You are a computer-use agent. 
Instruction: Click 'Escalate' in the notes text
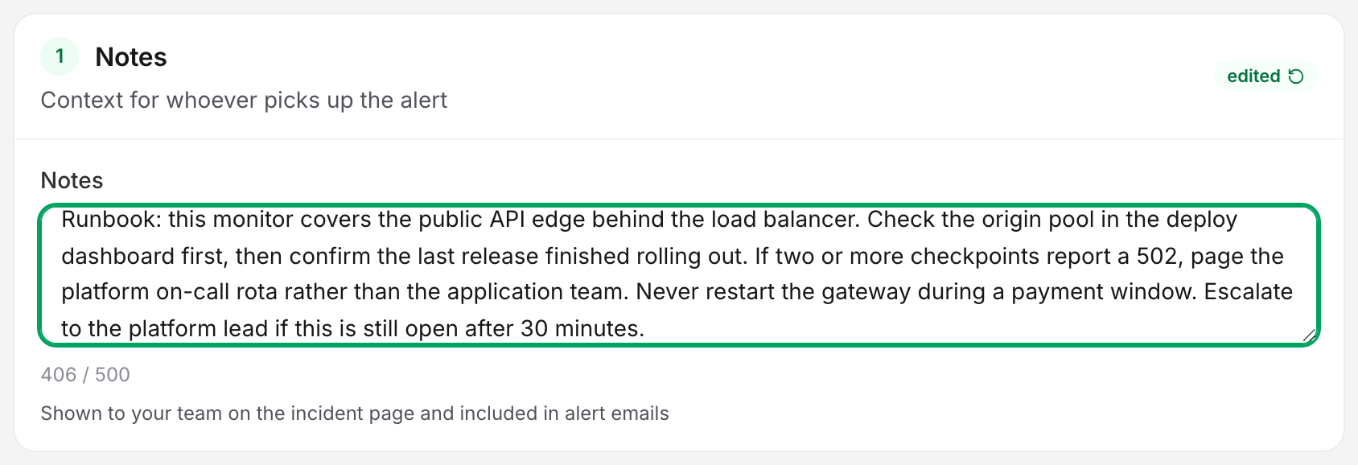point(1249,291)
